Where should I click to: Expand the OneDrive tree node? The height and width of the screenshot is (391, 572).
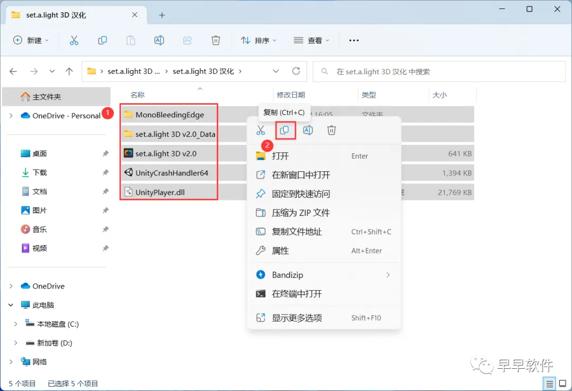[x=11, y=286]
